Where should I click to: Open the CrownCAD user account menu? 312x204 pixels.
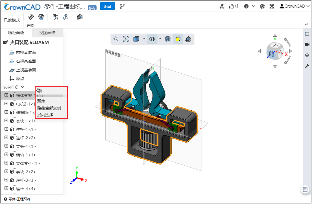(x=294, y=6)
